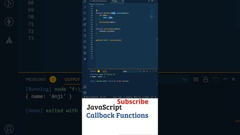
Task: Split the editor in the center window
Action: (x=152, y=1)
